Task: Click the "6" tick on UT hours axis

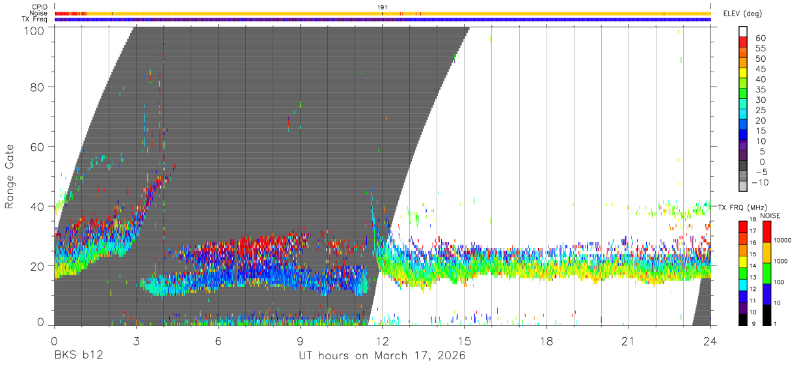Action: tap(219, 341)
